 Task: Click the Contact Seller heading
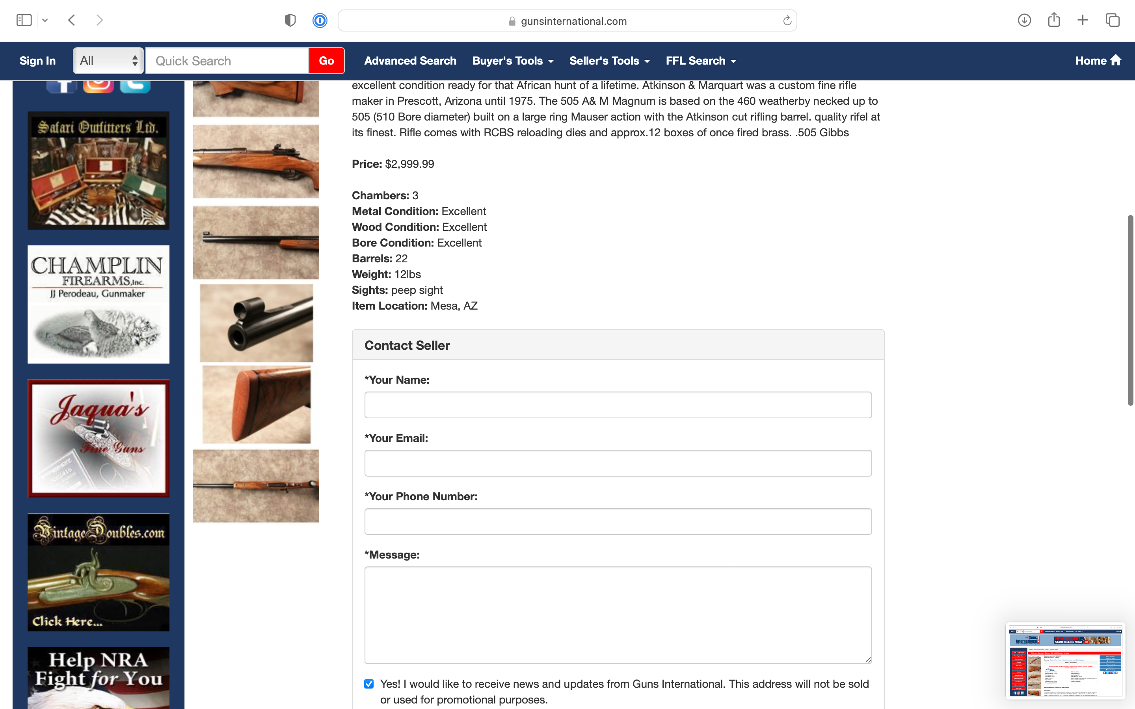pos(407,345)
